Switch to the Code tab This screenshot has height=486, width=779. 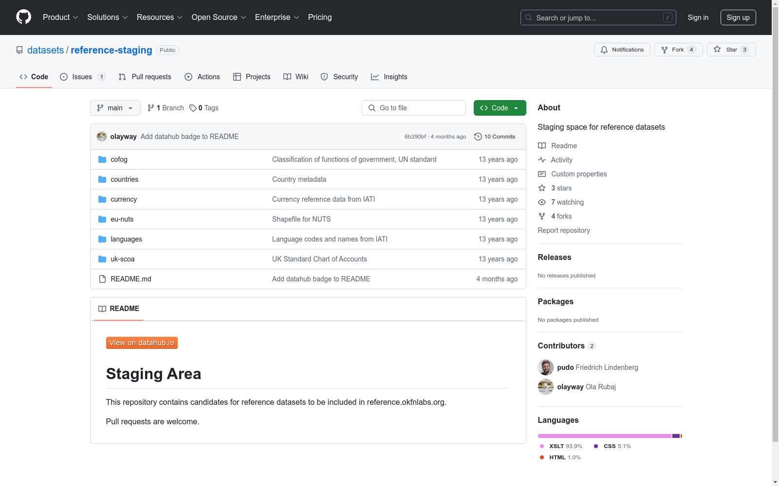point(34,77)
